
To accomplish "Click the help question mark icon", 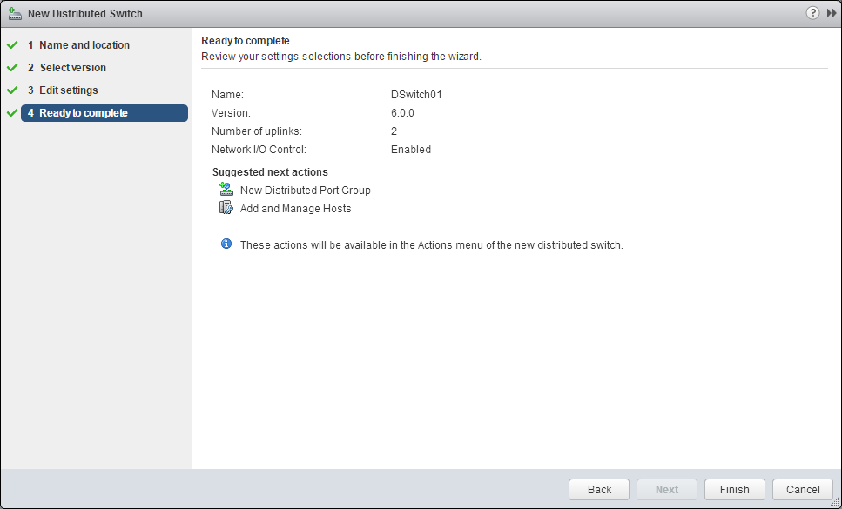I will coord(813,13).
